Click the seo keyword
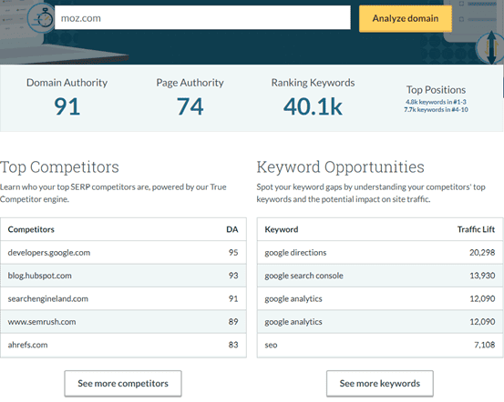 pyautogui.click(x=271, y=346)
